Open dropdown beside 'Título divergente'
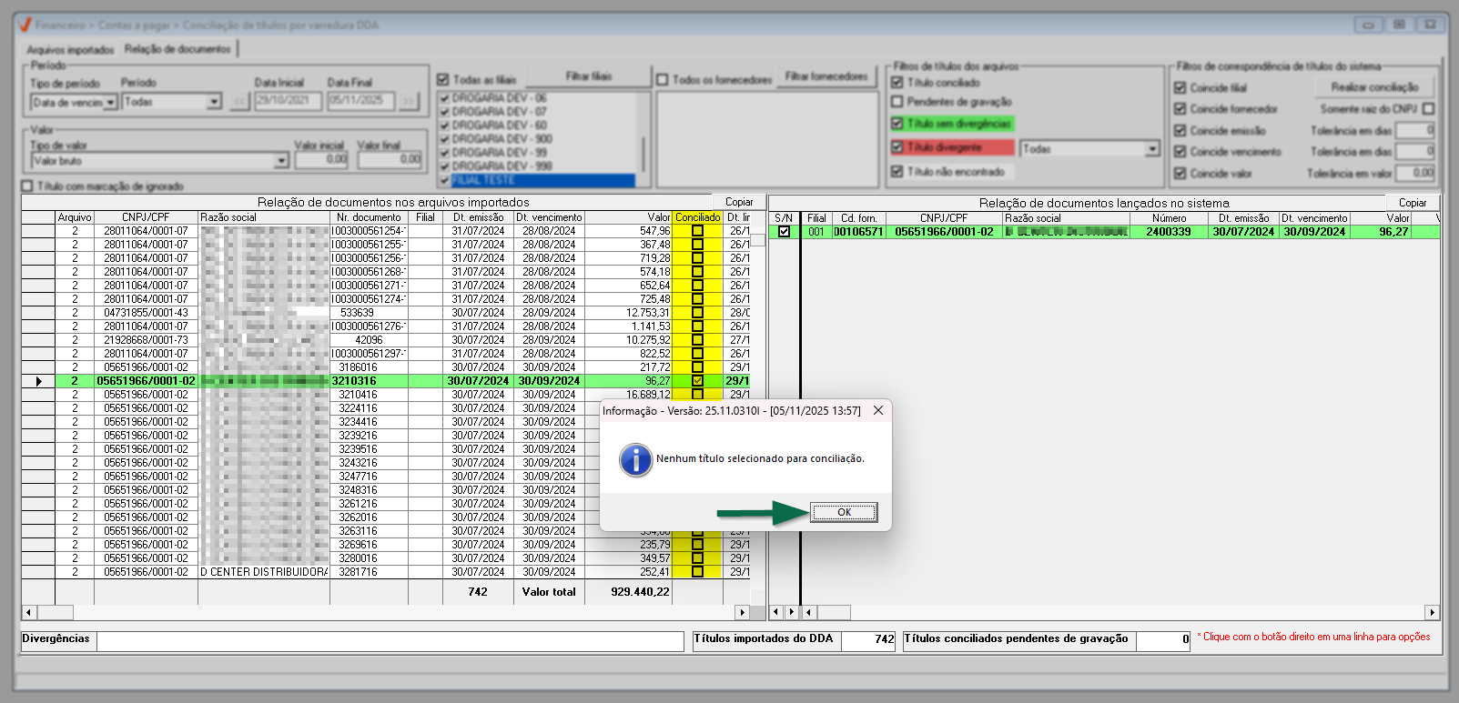 tap(1152, 148)
